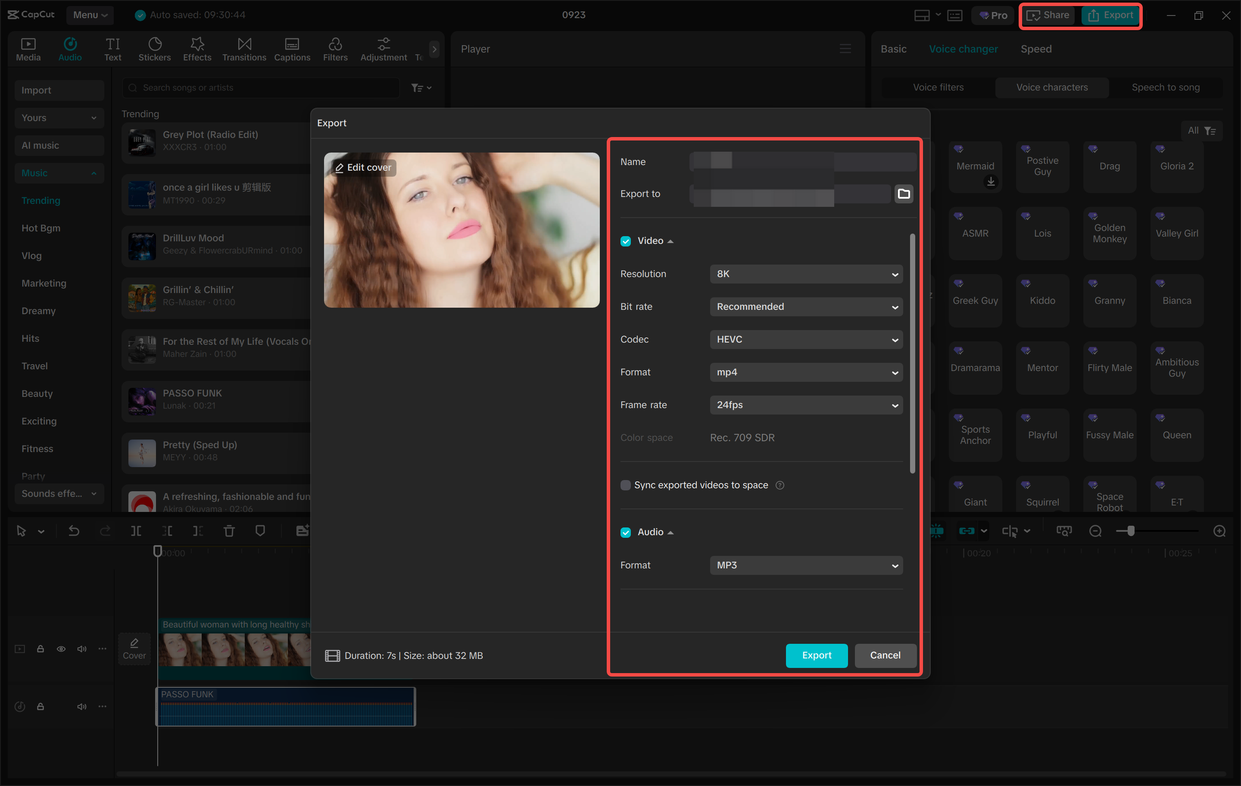Open the Transitions panel
The image size is (1241, 786).
(244, 48)
